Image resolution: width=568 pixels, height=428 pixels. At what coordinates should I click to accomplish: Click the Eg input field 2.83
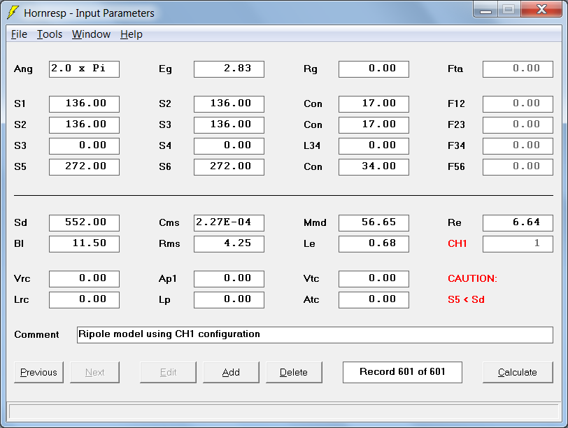tap(229, 69)
